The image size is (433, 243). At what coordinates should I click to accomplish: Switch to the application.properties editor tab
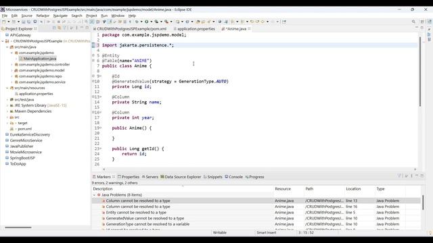pos(194,28)
